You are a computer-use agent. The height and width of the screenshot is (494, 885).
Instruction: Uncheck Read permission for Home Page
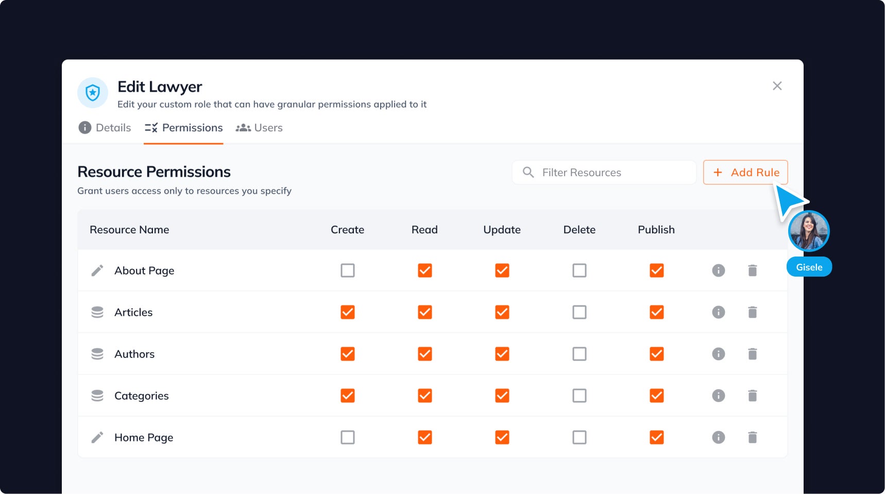click(x=425, y=437)
